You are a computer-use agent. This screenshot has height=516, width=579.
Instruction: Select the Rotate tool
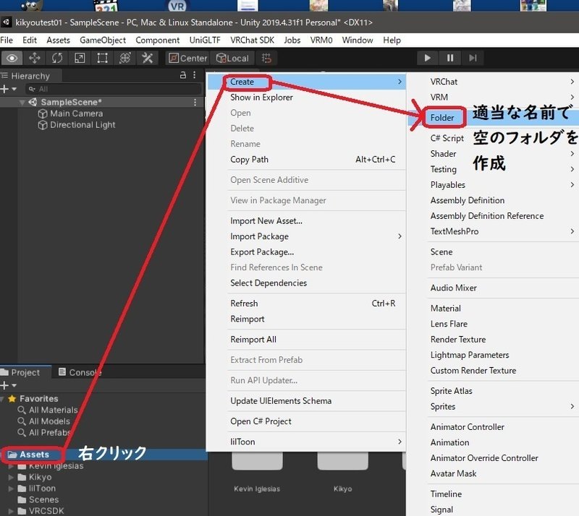(x=57, y=58)
